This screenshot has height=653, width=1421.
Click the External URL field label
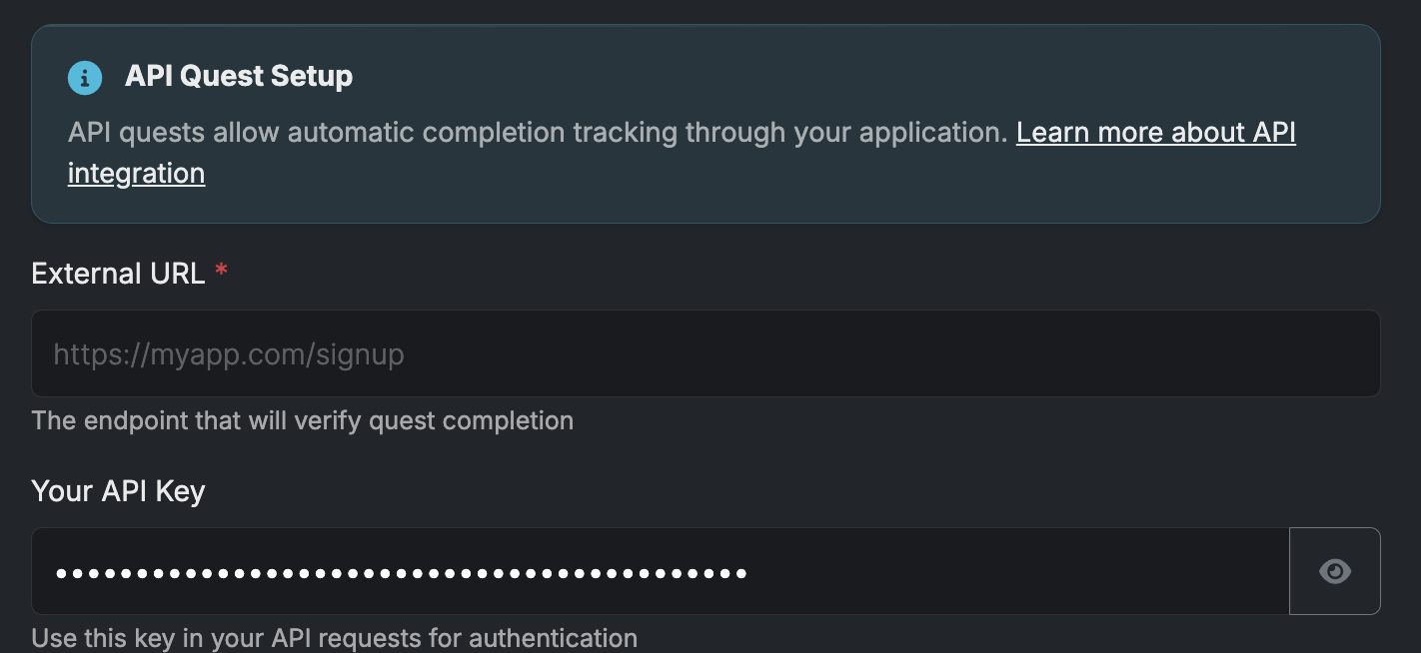pyautogui.click(x=118, y=274)
